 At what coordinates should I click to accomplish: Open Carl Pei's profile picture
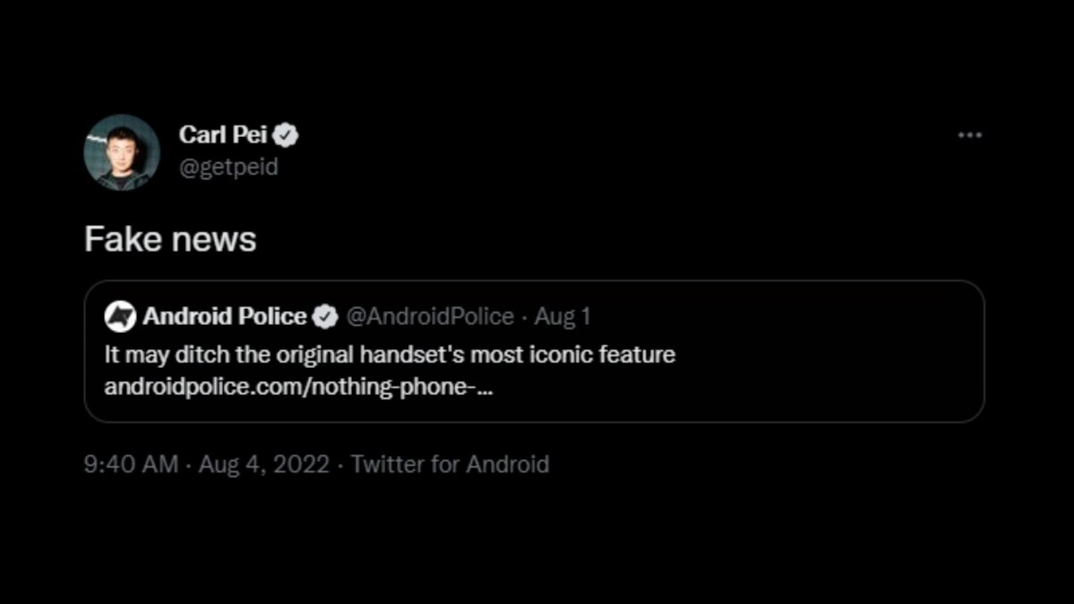122,152
